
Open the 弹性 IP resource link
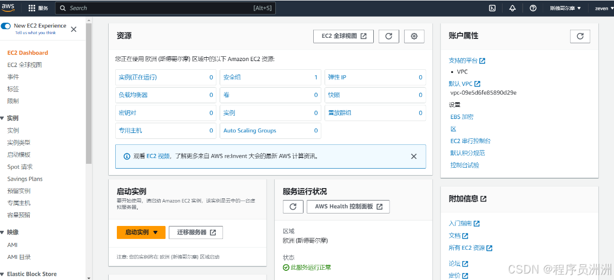[337, 77]
